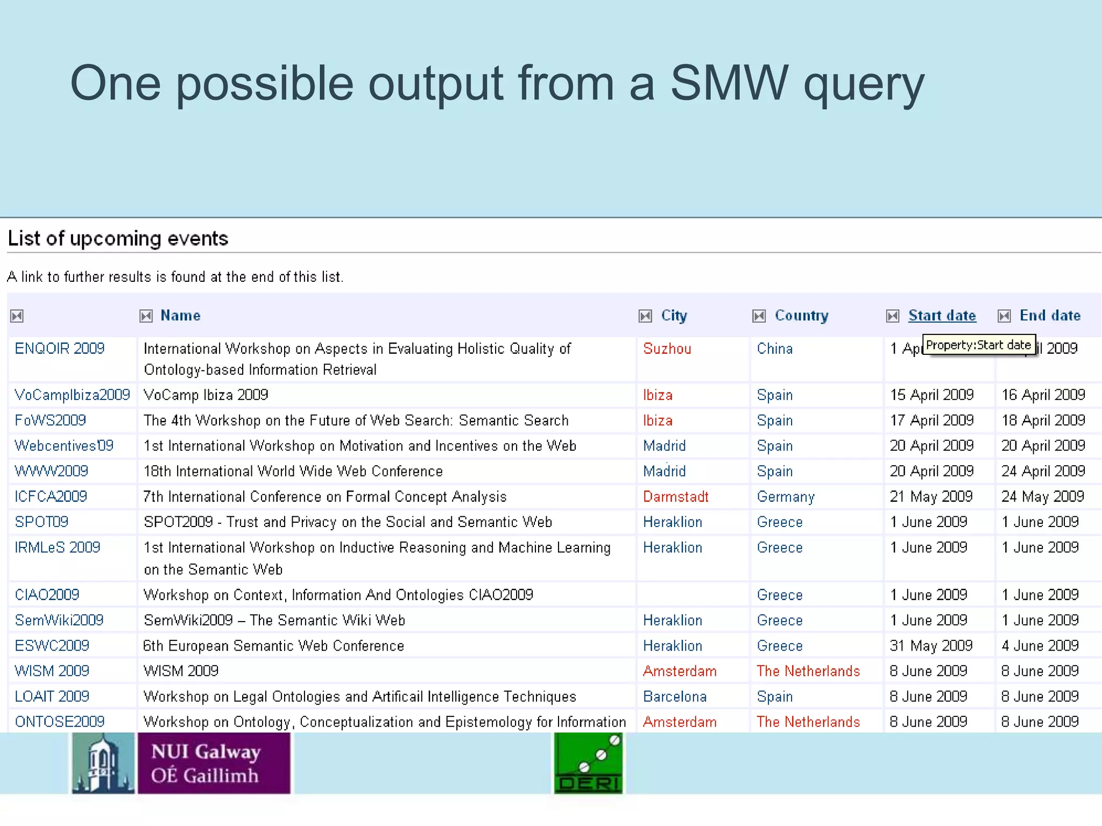
Task: Sort table by the first column icon
Action: click(x=17, y=316)
